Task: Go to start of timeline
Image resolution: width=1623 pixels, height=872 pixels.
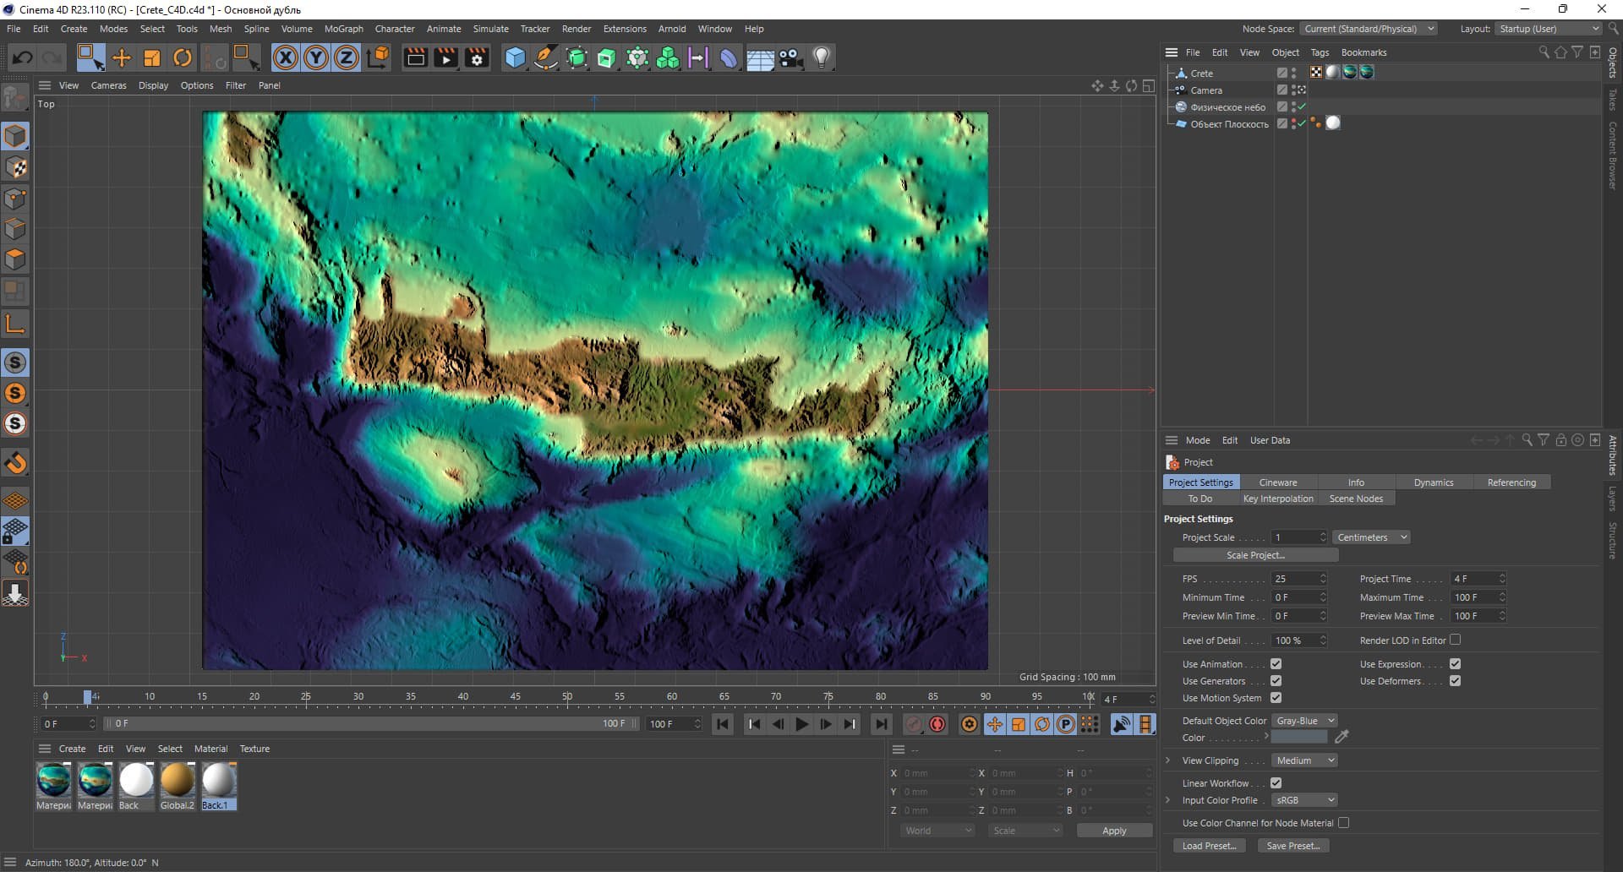Action: 722,724
